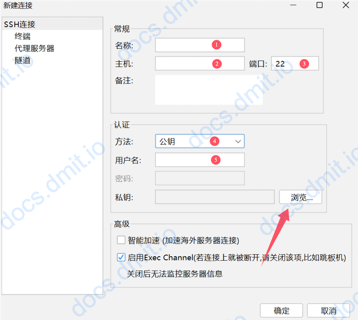
Task: Enable the 智能加速 checkbox
Action: tap(121, 240)
